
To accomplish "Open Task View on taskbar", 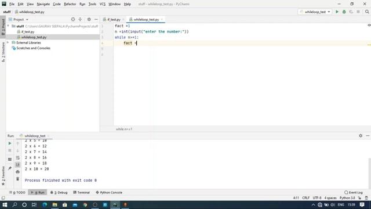I will click(34, 205).
